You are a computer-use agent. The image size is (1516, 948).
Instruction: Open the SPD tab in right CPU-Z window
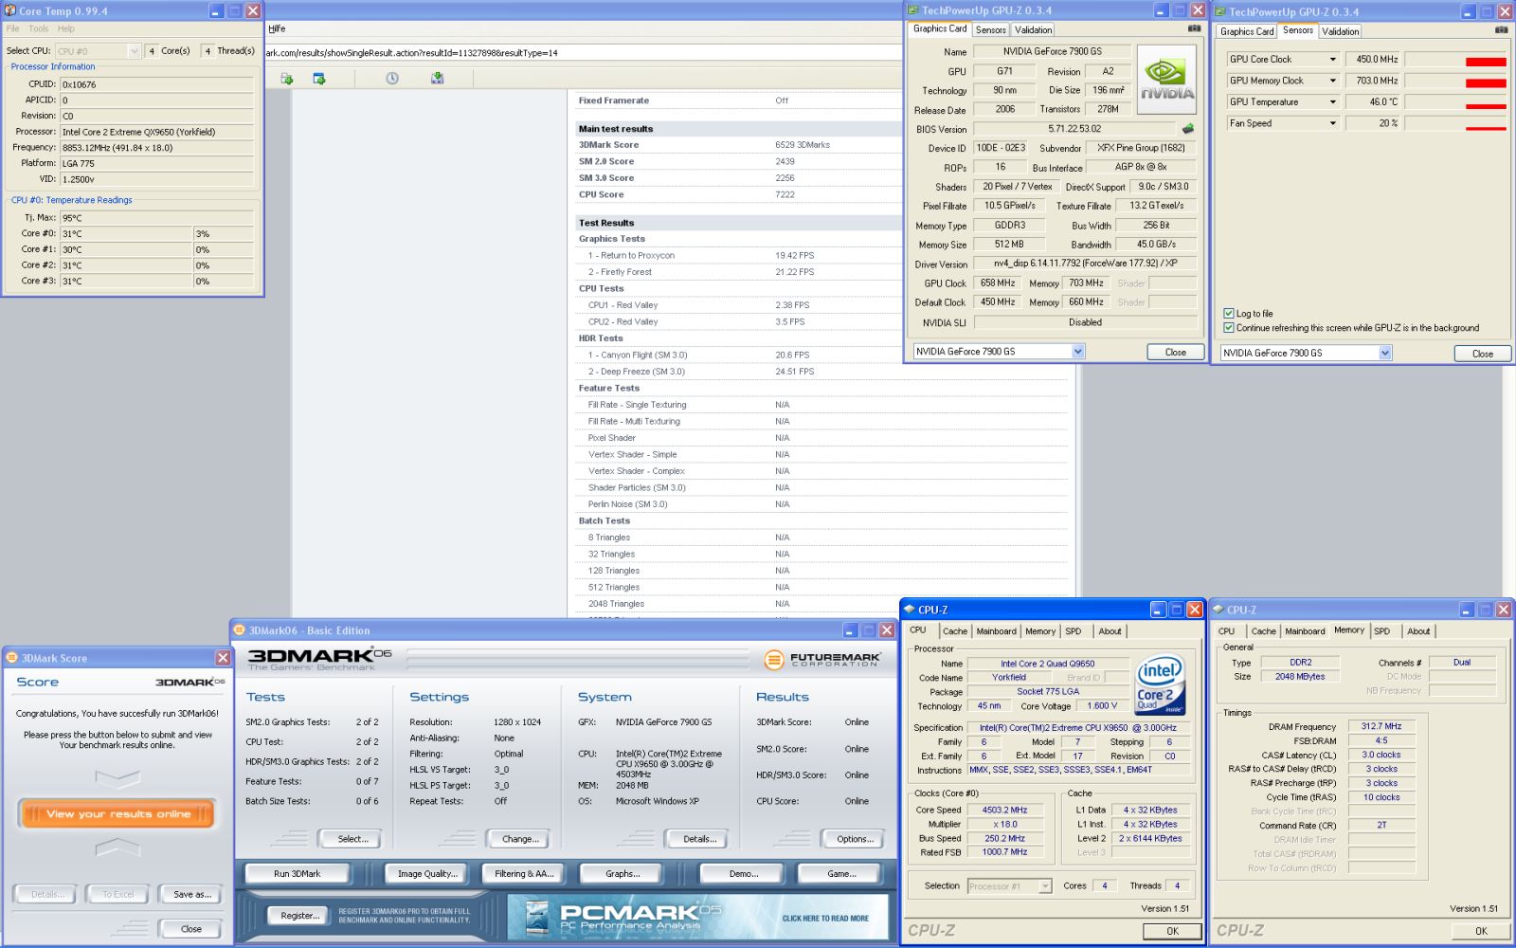pos(1382,631)
